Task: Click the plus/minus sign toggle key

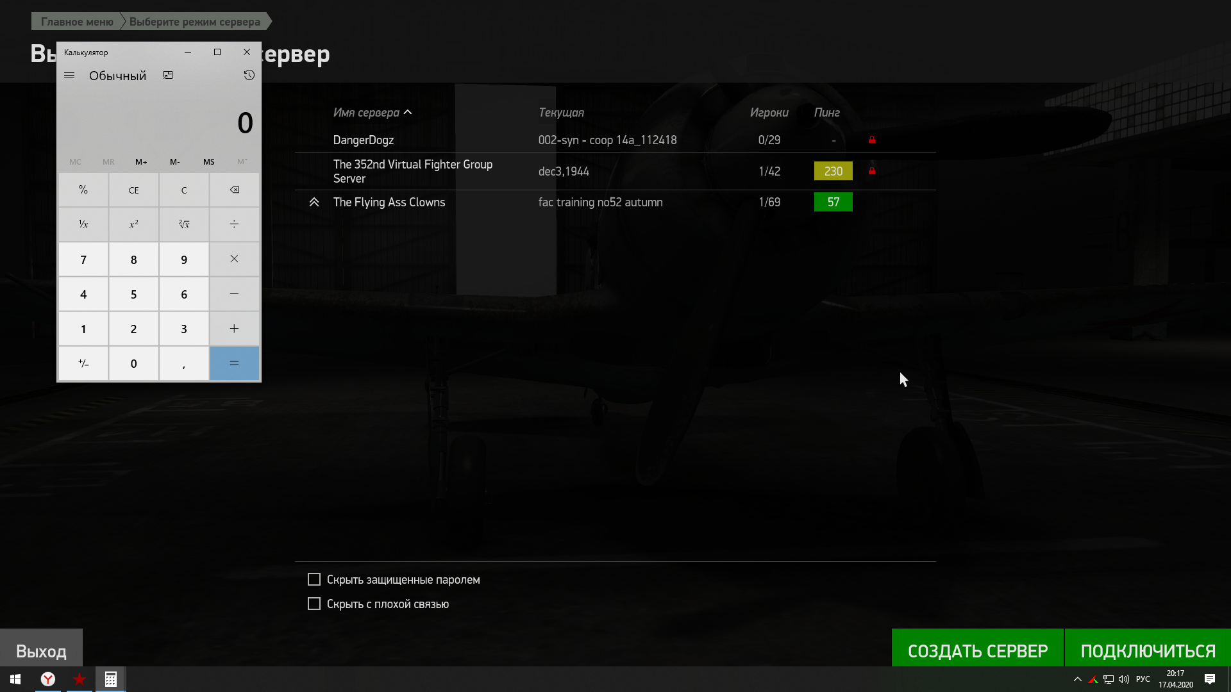Action: coord(83,363)
